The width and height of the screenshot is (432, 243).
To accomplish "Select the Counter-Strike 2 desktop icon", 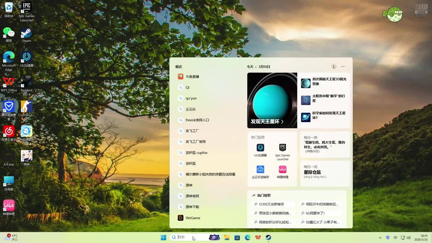I will pos(26,109).
